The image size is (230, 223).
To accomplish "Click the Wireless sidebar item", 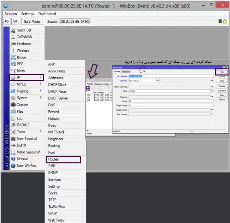I will click(x=23, y=50).
